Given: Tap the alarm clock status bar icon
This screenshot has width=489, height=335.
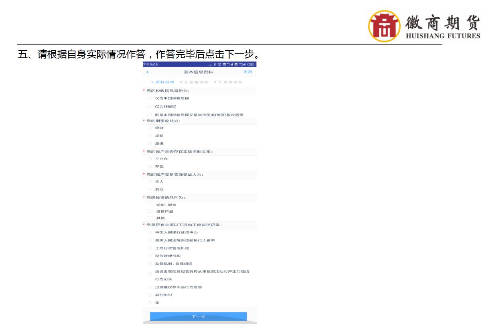Looking at the screenshot, I should (x=219, y=65).
